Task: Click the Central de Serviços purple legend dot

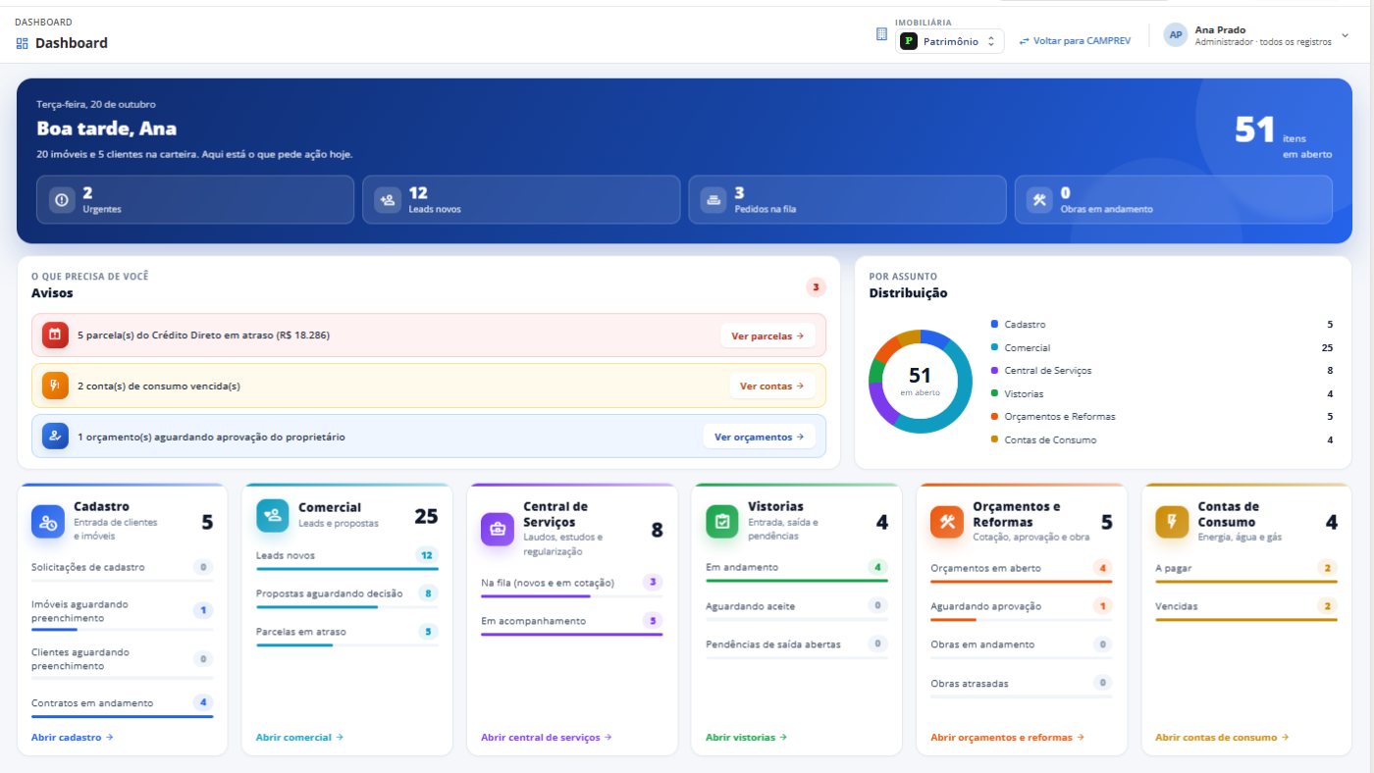Action: 994,370
